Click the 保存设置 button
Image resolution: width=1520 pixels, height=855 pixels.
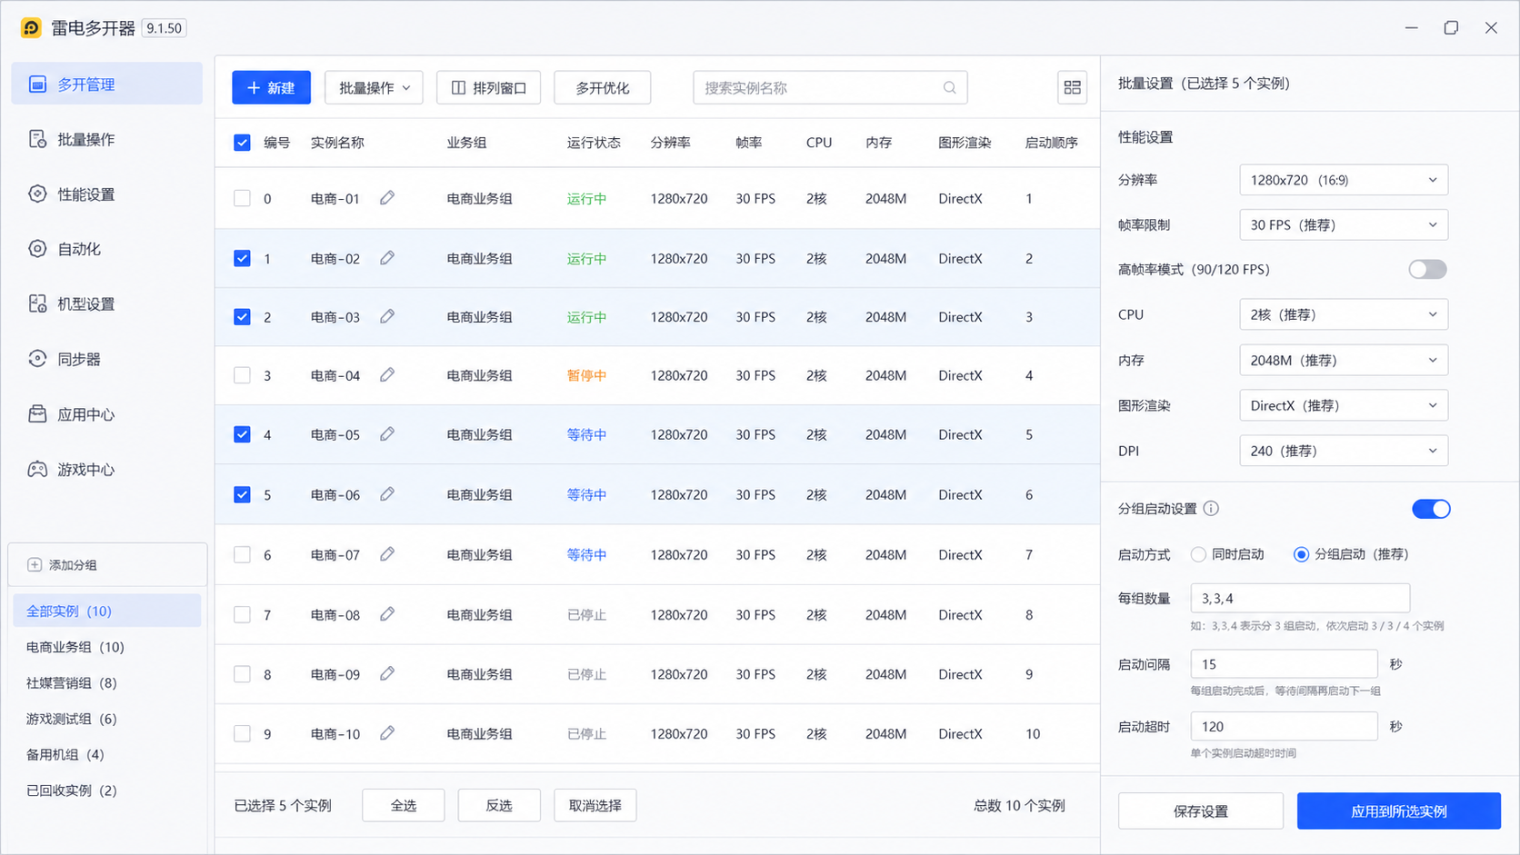[x=1201, y=811]
